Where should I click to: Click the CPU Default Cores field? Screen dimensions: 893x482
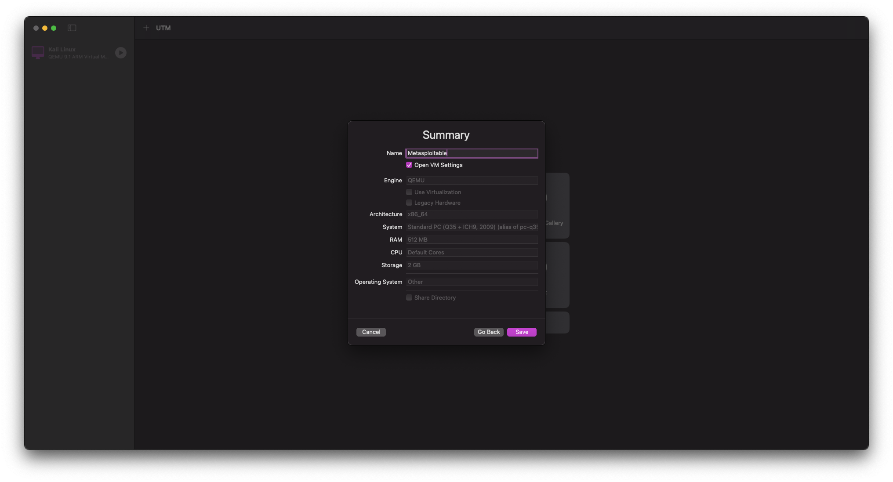pyautogui.click(x=472, y=253)
